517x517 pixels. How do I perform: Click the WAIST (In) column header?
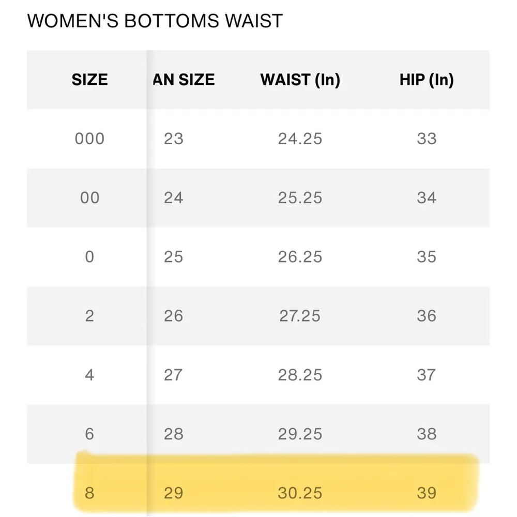point(300,80)
